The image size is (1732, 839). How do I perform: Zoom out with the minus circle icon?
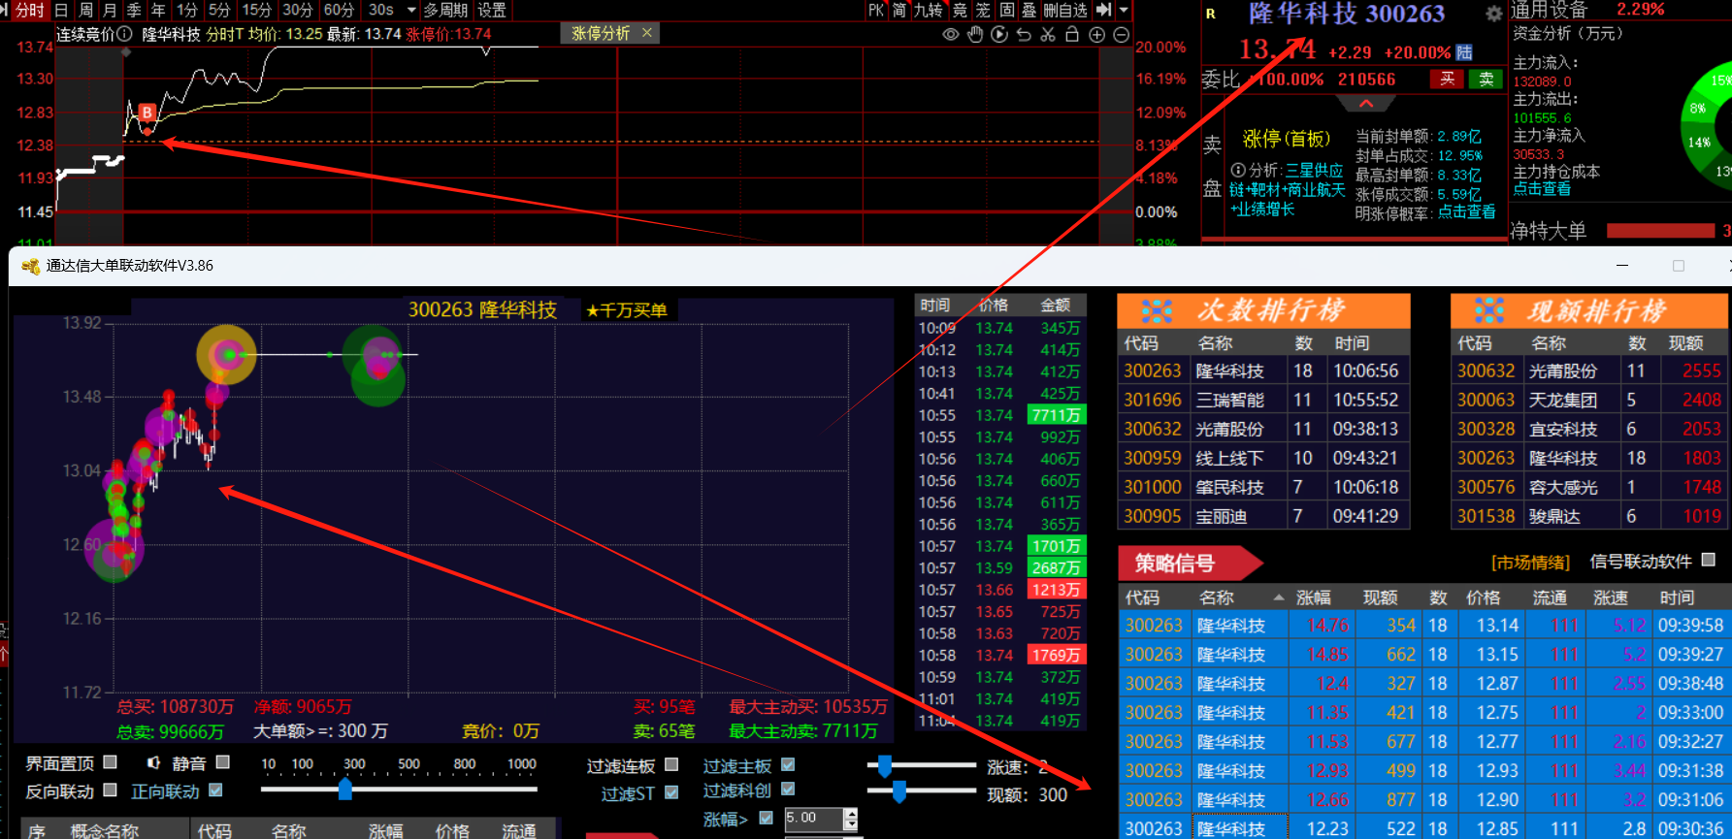(1121, 34)
